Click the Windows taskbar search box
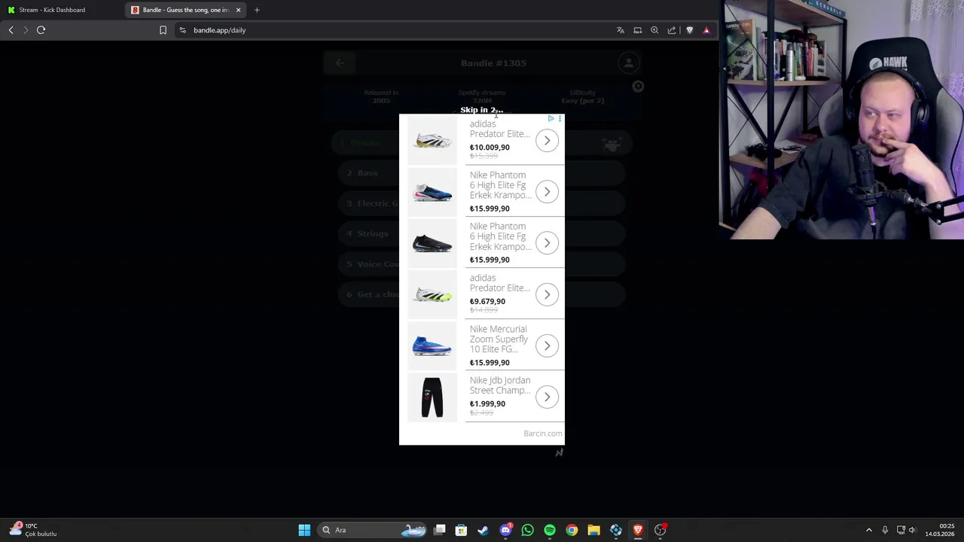This screenshot has height=542, width=964. point(371,530)
